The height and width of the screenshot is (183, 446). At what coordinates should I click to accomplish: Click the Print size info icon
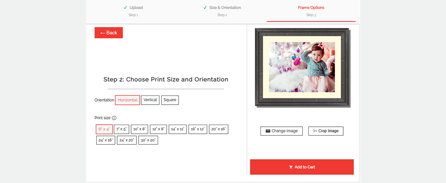click(x=114, y=118)
